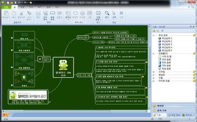197x122 pixels.
Task: Click the 맵 1 sheet tab at the bottom
Action: point(5,114)
